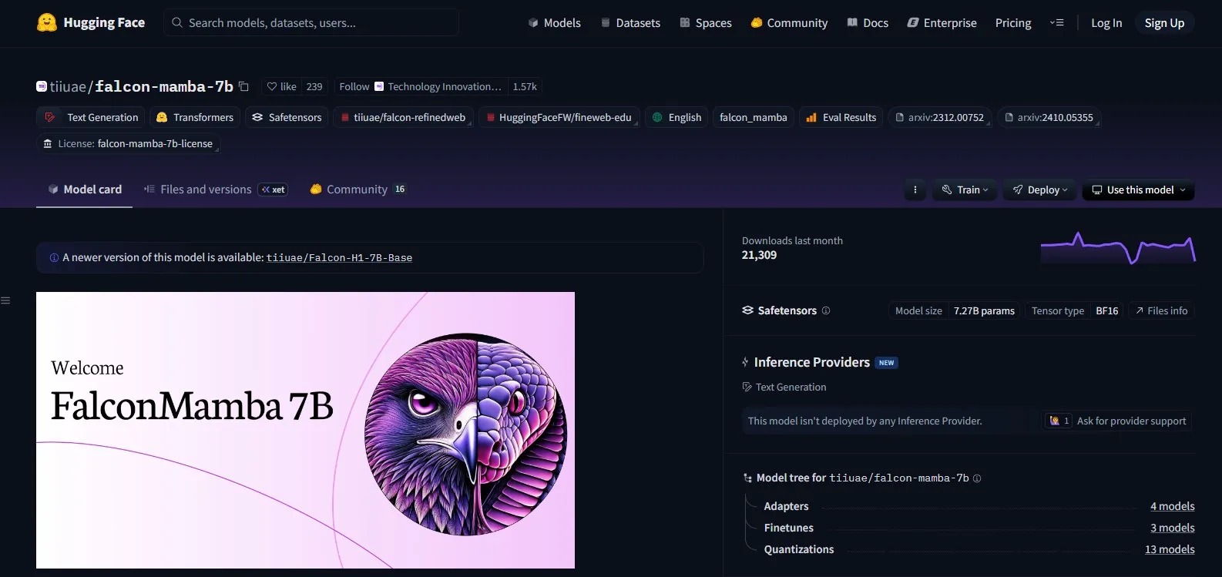Click the English language tag
The width and height of the screenshot is (1222, 577).
coord(676,117)
